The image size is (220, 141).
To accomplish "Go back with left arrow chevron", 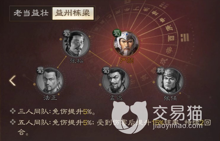I will coord(12,81).
